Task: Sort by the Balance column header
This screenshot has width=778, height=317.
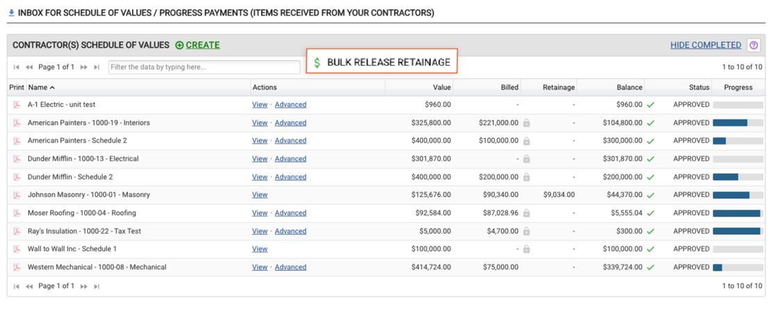Action: tap(629, 87)
